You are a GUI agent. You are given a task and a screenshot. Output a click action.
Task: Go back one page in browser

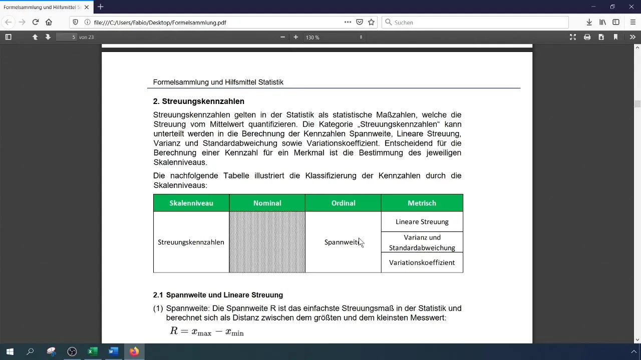tap(8, 22)
